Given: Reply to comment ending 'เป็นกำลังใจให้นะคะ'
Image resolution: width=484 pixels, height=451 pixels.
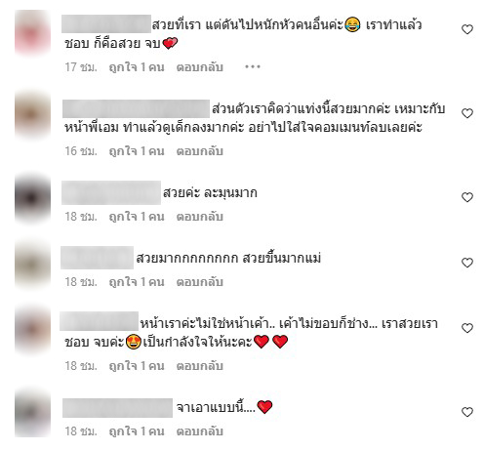Looking at the screenshot, I should [199, 366].
